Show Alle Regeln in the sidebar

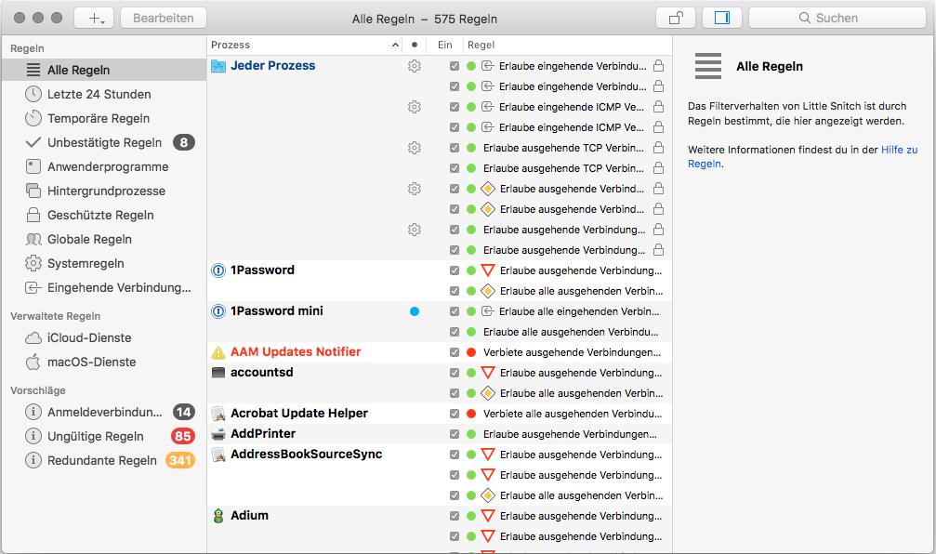tap(104, 70)
